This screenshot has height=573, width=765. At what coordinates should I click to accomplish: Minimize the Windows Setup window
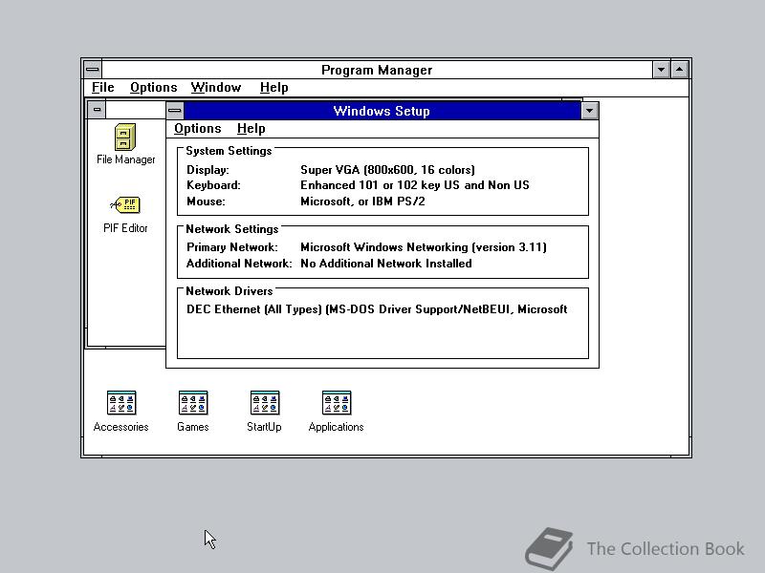(x=589, y=111)
